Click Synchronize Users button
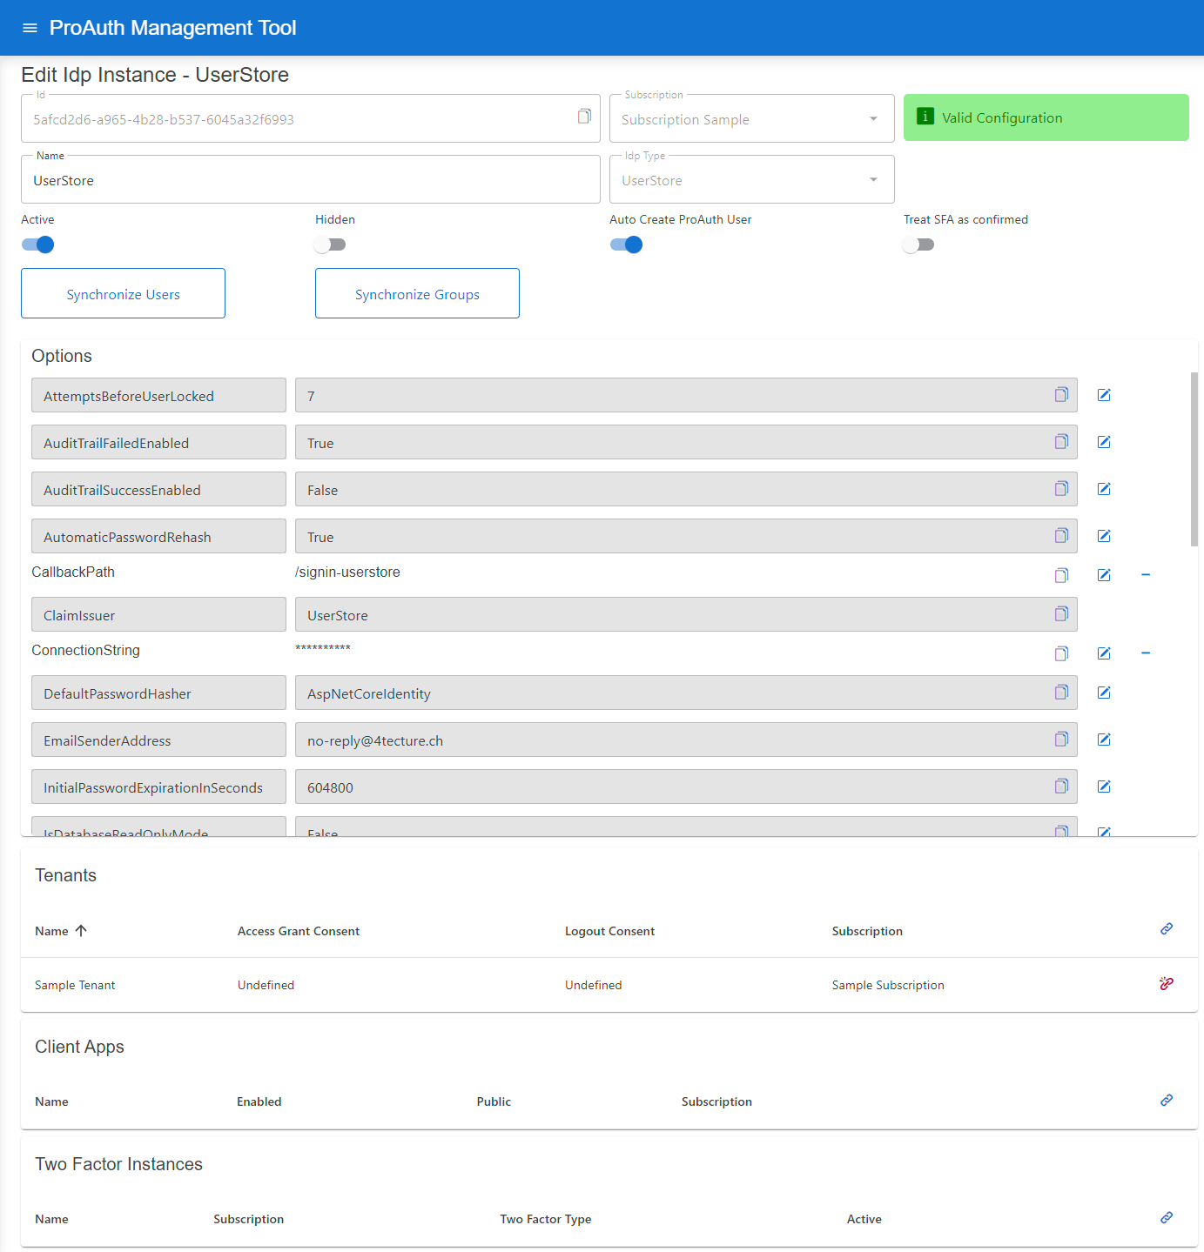 pos(123,293)
